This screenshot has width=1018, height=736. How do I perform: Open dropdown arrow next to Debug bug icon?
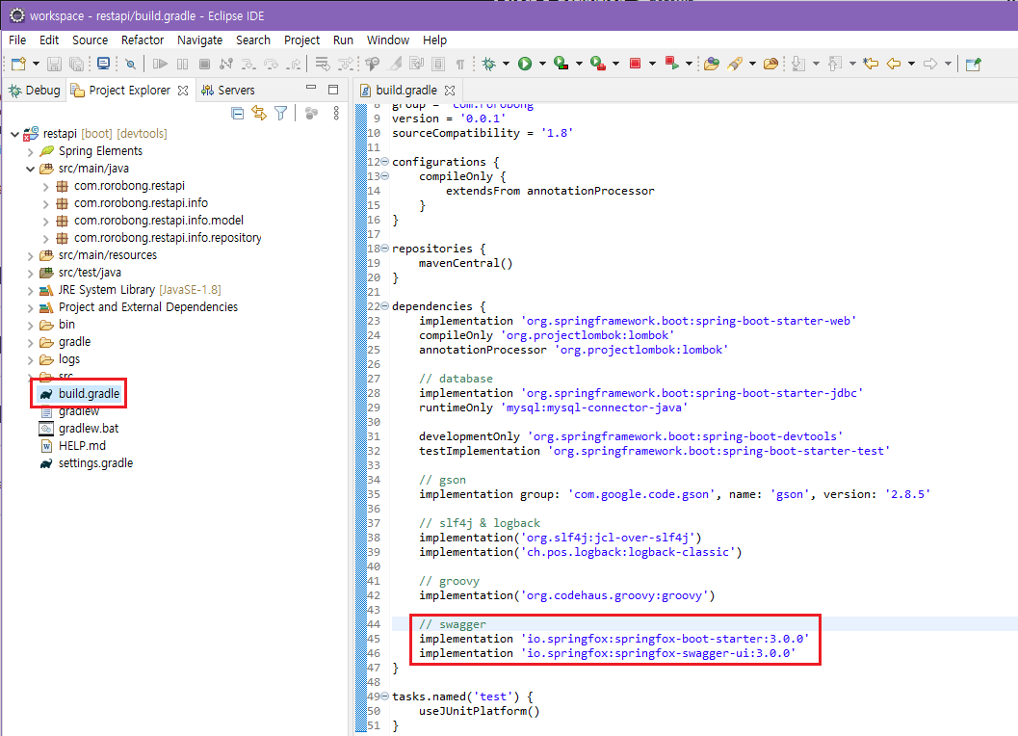[x=506, y=64]
